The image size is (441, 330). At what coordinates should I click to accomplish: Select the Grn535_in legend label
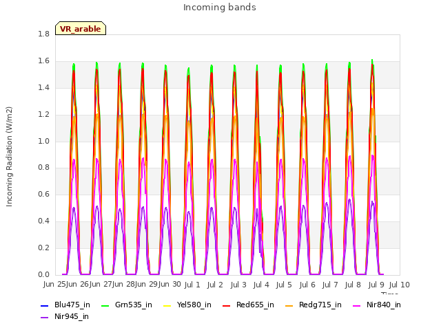[134, 305]
